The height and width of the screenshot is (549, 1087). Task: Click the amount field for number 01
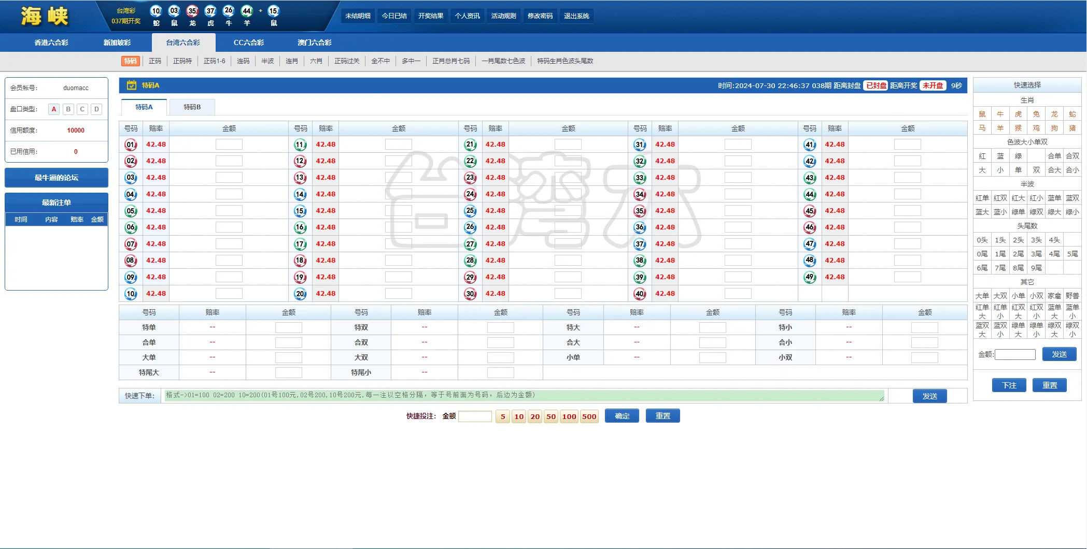click(x=229, y=145)
